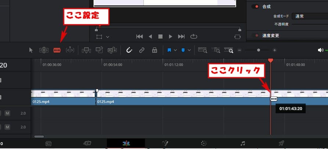This screenshot has height=149, width=328.
Task: Toggle the linked selection chain icon
Action: (141, 50)
